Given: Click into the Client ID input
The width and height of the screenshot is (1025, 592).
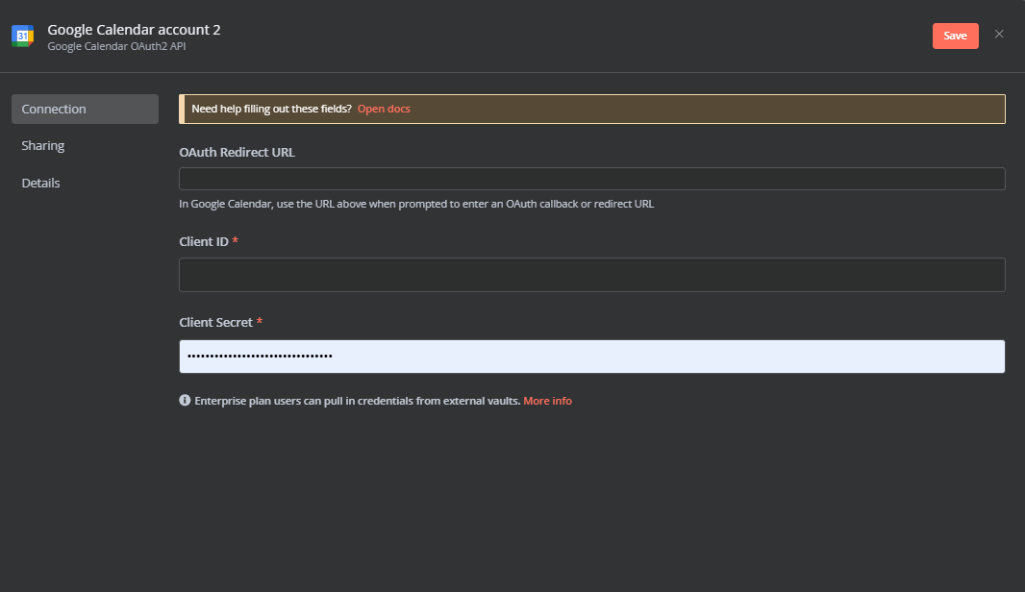Looking at the screenshot, I should pyautogui.click(x=591, y=275).
